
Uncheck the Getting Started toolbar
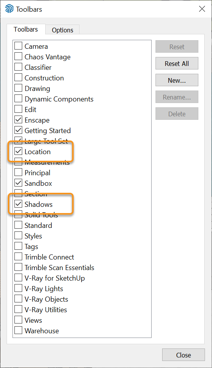click(18, 130)
